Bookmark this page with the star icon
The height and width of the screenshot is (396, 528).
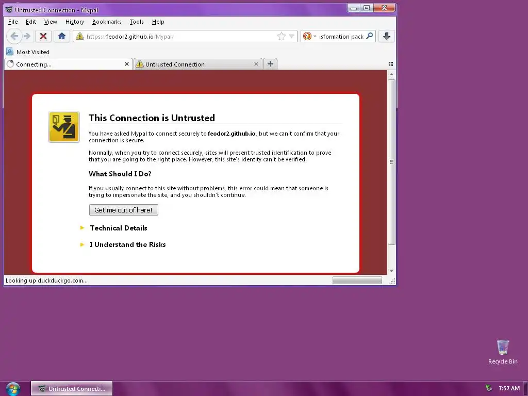pos(281,36)
